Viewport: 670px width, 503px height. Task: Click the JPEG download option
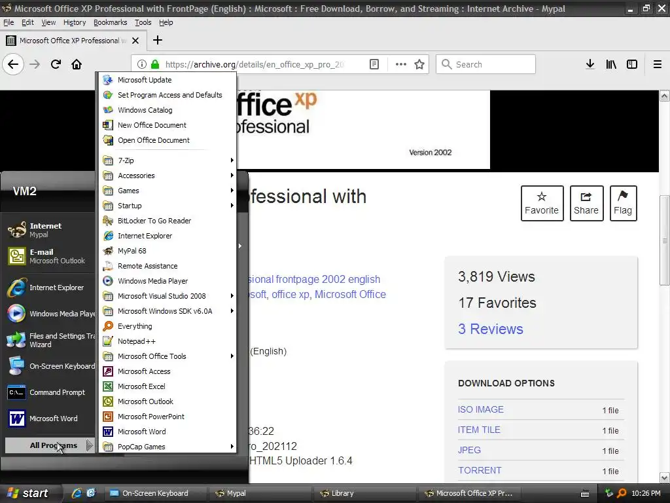pos(469,450)
